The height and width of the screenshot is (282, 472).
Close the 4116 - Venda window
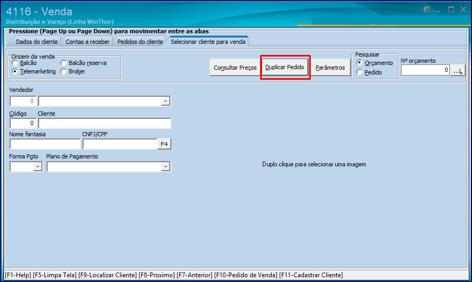point(463,10)
